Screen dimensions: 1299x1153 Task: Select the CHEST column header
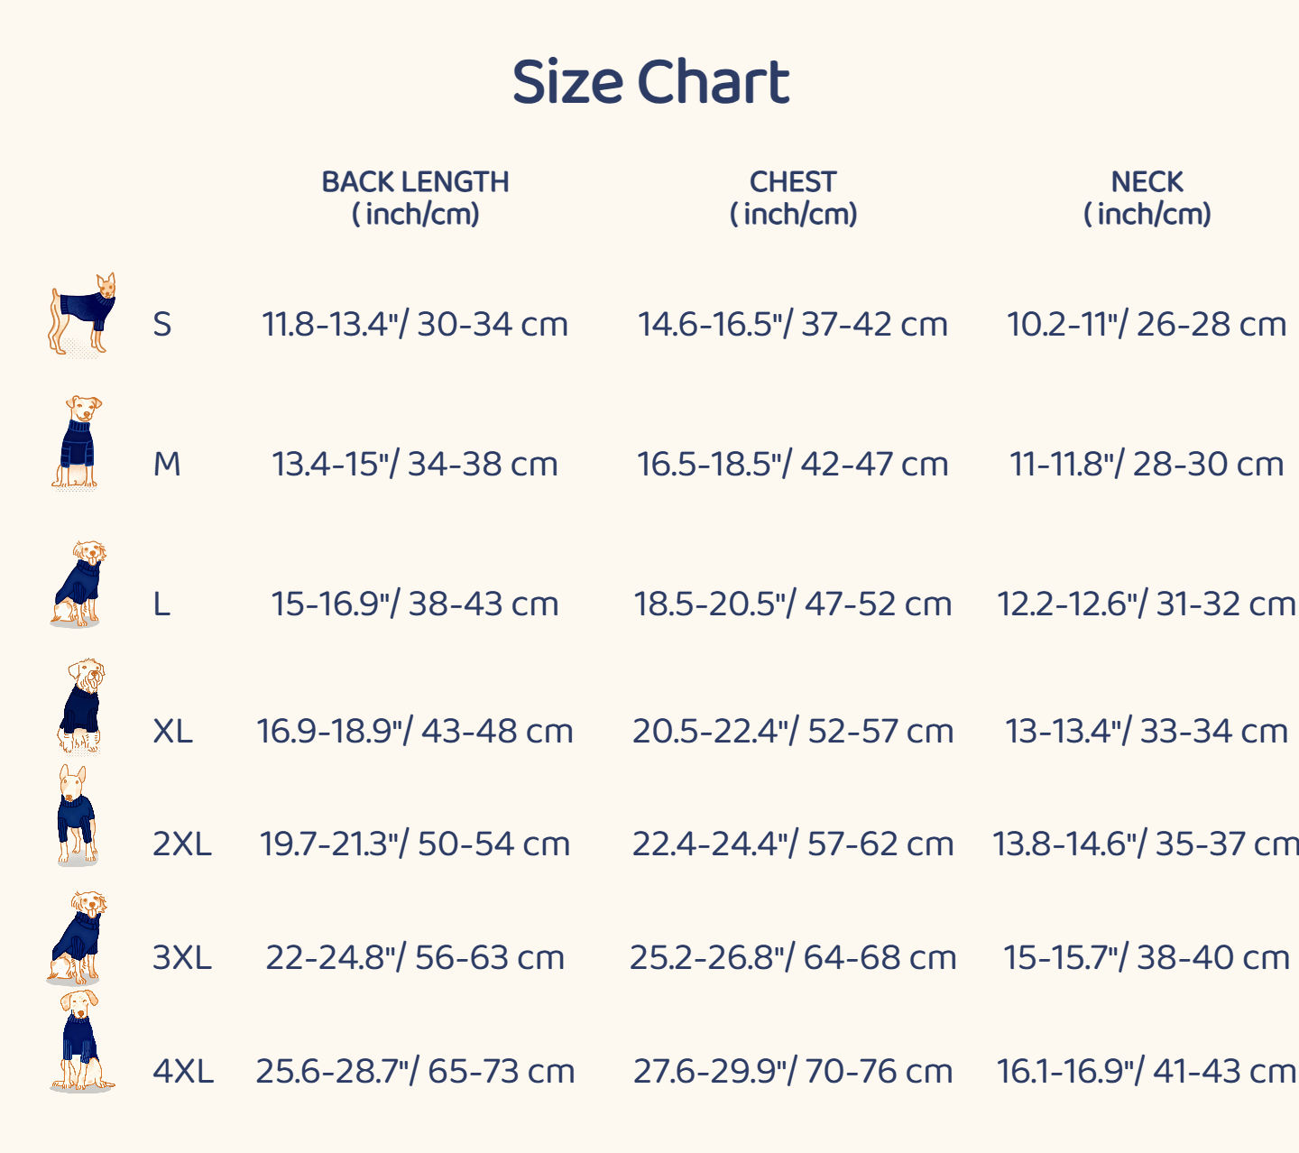click(x=793, y=198)
